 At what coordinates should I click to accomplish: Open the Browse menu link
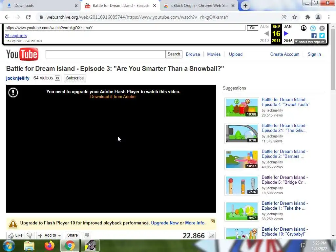coord(193,54)
